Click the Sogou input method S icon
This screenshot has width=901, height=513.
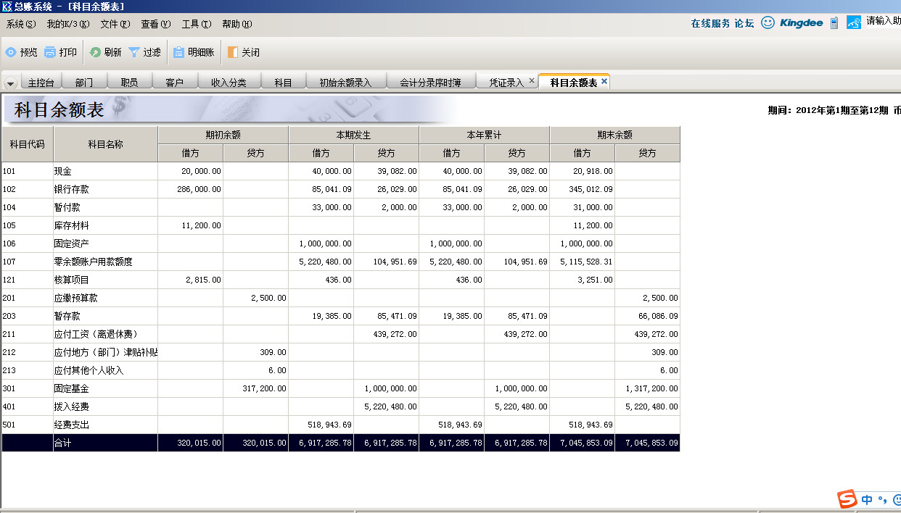(847, 499)
